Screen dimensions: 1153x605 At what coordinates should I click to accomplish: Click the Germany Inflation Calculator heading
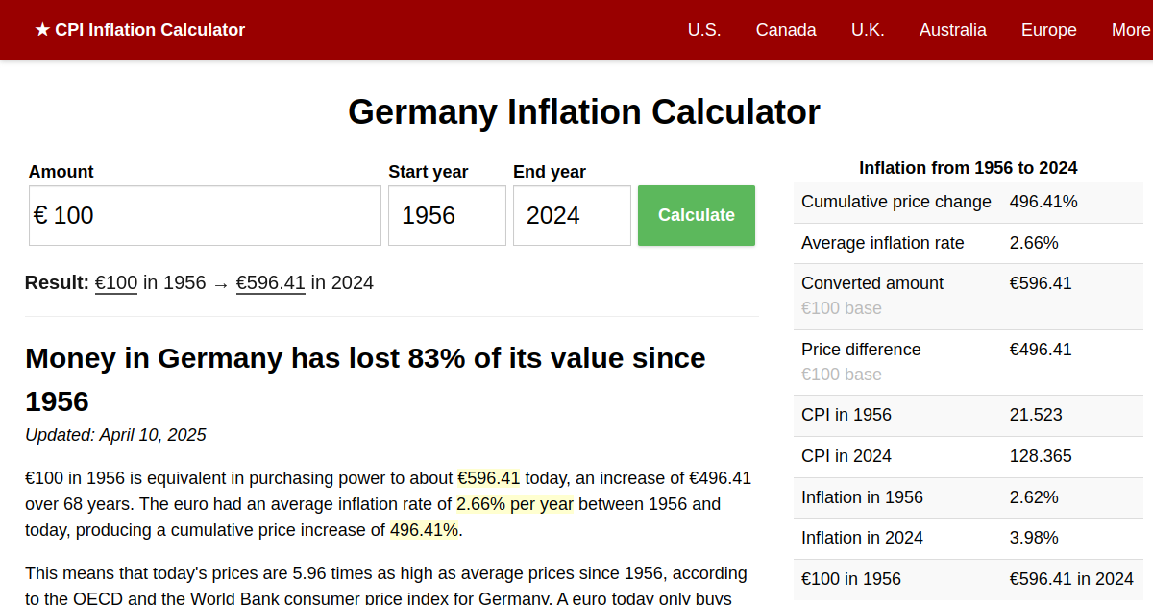pos(583,112)
